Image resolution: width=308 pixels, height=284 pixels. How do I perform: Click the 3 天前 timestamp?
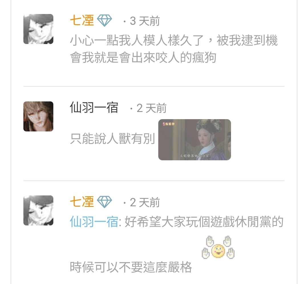click(x=145, y=21)
